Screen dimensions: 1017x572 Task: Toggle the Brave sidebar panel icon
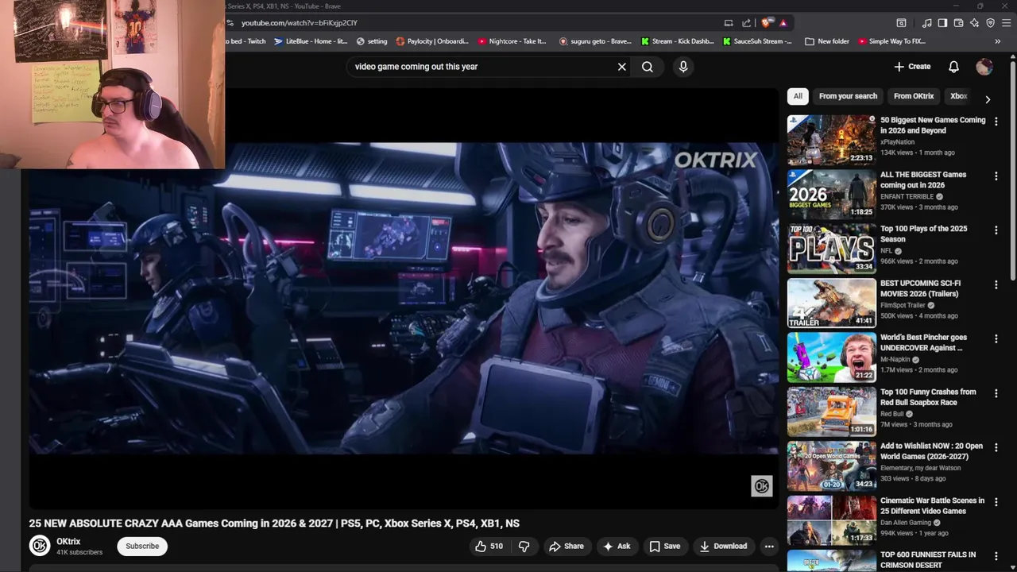[x=942, y=23]
